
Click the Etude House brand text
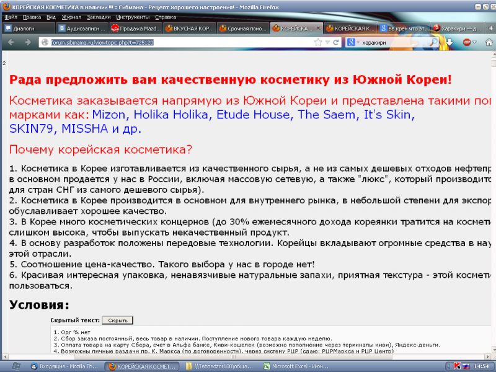[253, 115]
